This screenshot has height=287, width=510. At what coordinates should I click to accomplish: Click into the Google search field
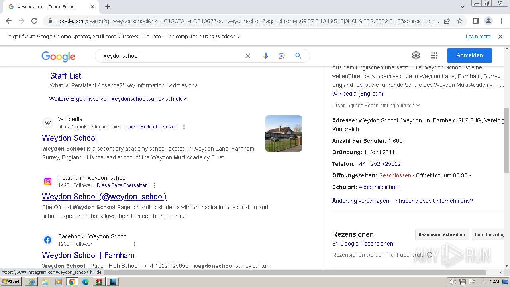tap(171, 56)
